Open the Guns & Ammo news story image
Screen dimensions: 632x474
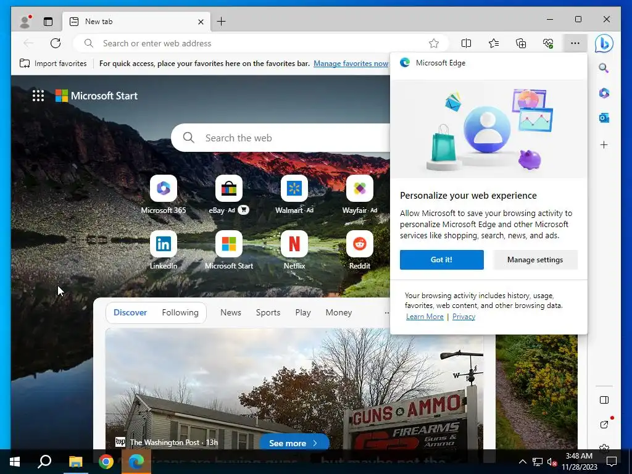294,389
